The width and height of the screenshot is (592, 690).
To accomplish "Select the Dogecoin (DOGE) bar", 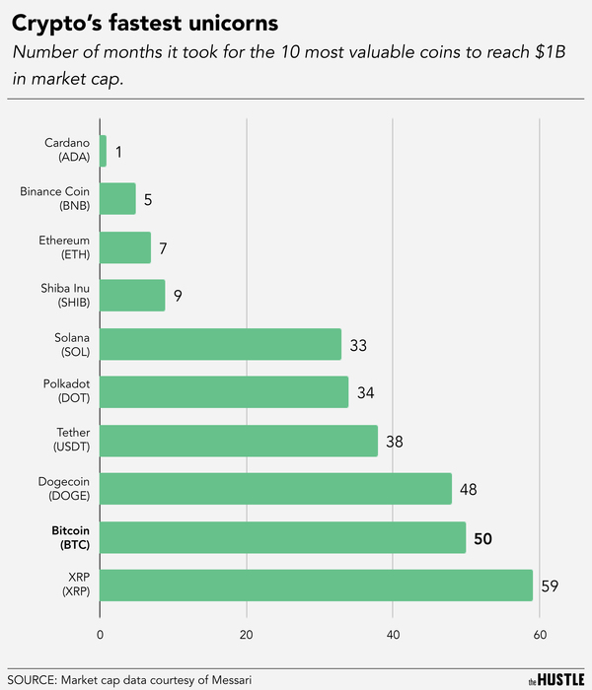I will (275, 489).
